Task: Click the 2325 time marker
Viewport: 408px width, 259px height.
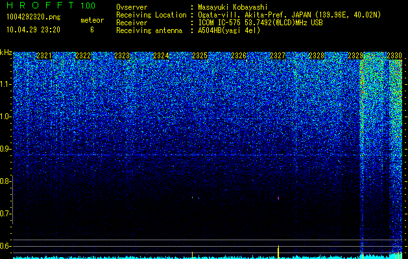Action: [x=200, y=56]
